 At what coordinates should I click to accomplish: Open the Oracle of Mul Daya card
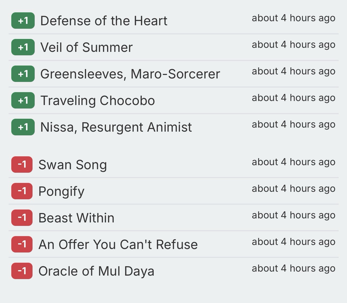96,271
